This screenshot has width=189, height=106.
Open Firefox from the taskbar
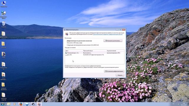21,104
